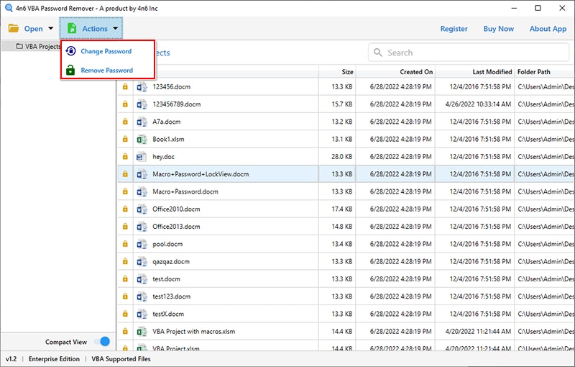Select the VBA Projects tree item
The image size is (575, 367).
38,46
